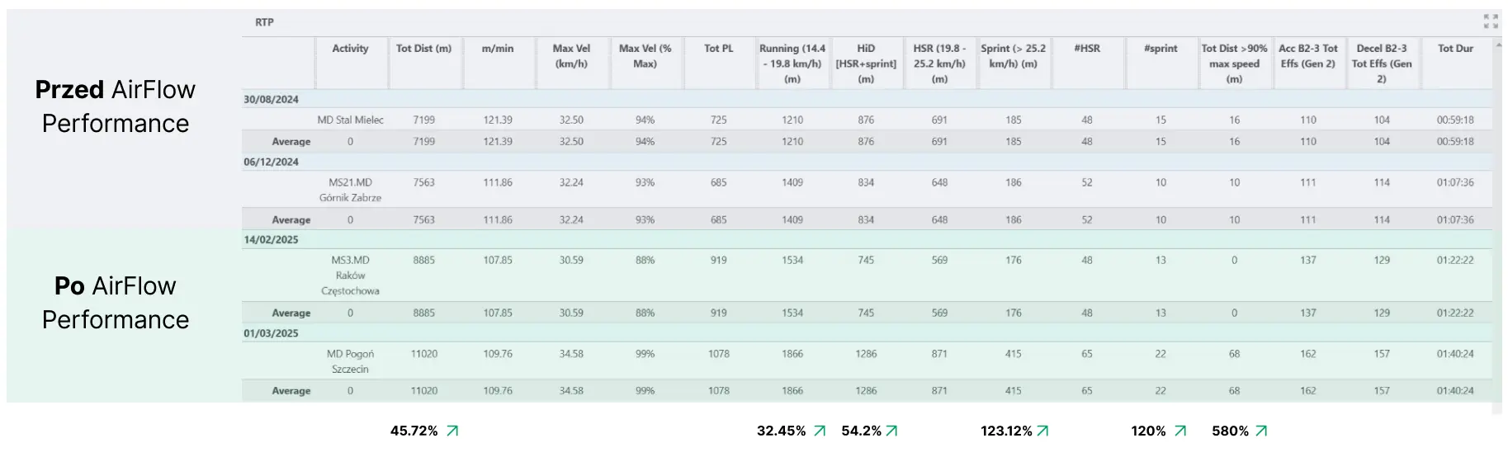This screenshot has width=1508, height=457.
Task: Click the green arrow beside 120%
Action: click(1180, 431)
